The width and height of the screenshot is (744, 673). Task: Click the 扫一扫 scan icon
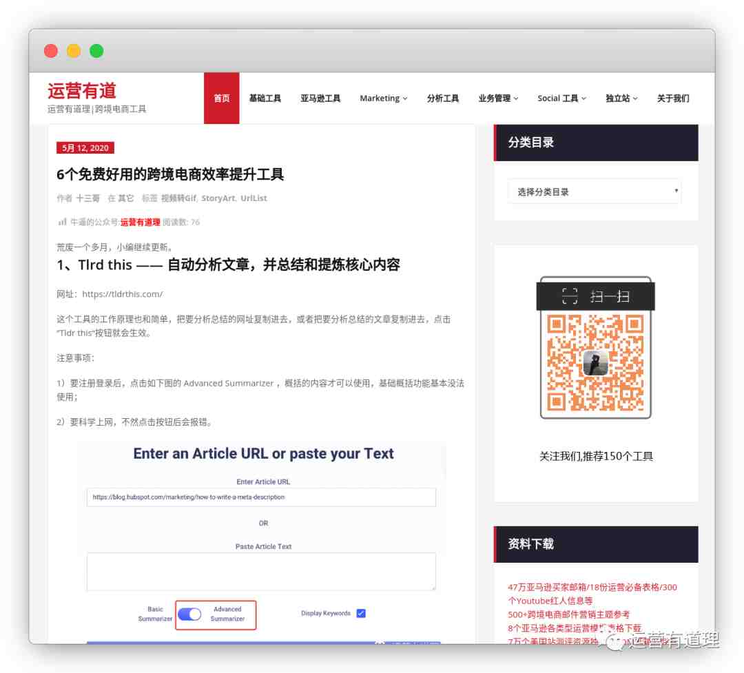(570, 296)
